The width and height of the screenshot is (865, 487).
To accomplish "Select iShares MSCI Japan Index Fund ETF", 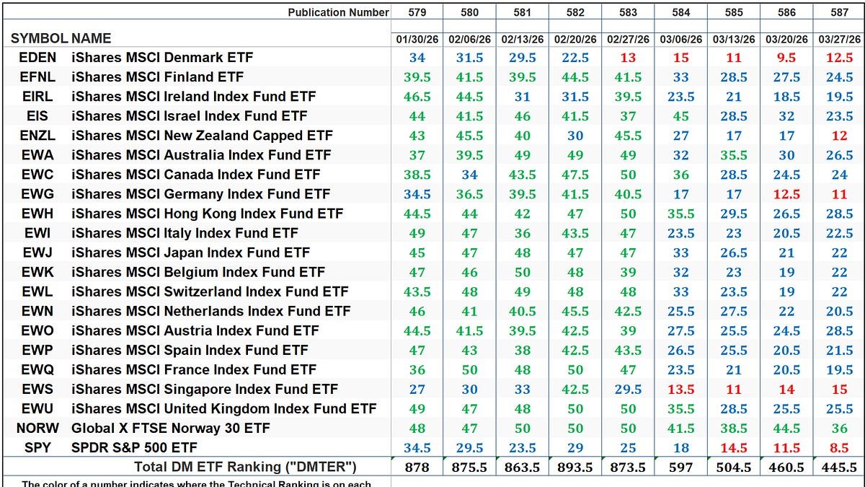I will click(x=190, y=253).
